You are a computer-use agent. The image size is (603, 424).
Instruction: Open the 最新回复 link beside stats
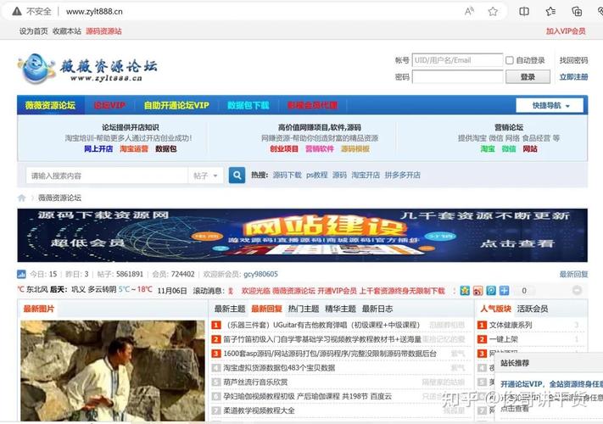pos(573,274)
